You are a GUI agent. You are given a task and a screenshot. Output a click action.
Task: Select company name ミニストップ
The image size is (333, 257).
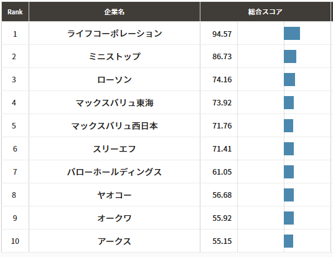coord(115,57)
